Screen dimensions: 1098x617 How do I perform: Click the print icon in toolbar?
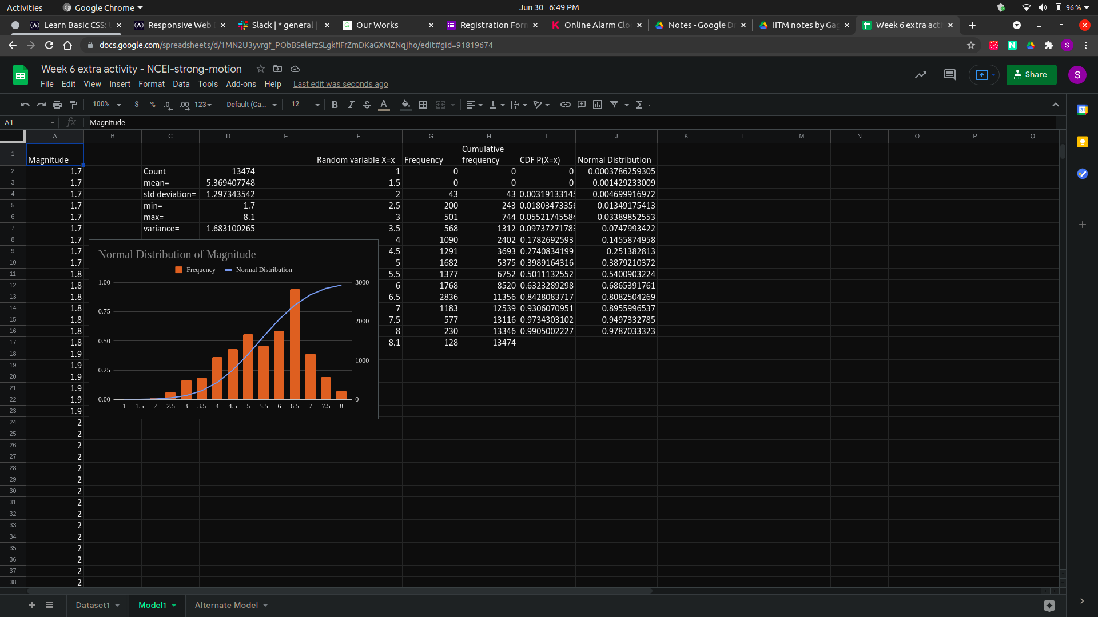(x=57, y=105)
